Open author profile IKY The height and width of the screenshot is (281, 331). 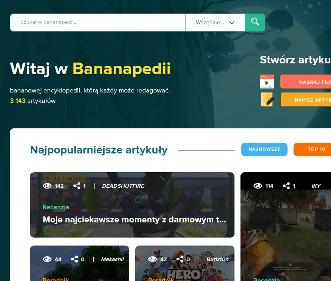(x=316, y=186)
